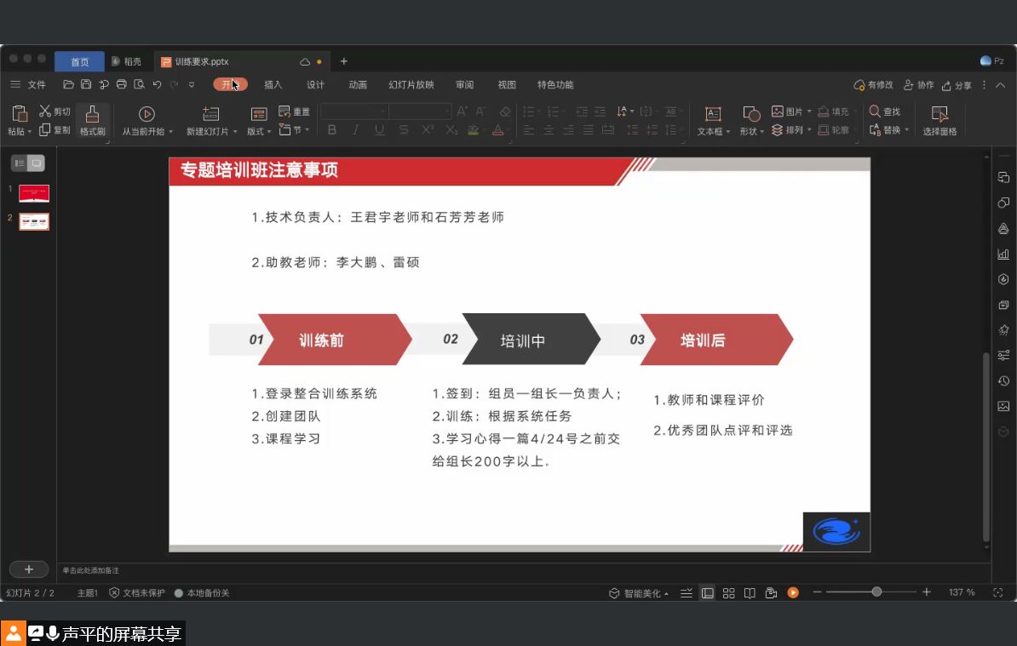Screen dimensions: 1017x646
Task: Insert a text box with 文本框 icon
Action: tap(713, 114)
